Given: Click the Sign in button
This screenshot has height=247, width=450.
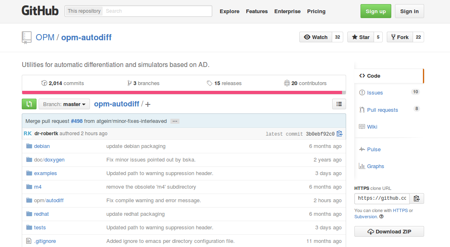Looking at the screenshot, I should pos(409,11).
